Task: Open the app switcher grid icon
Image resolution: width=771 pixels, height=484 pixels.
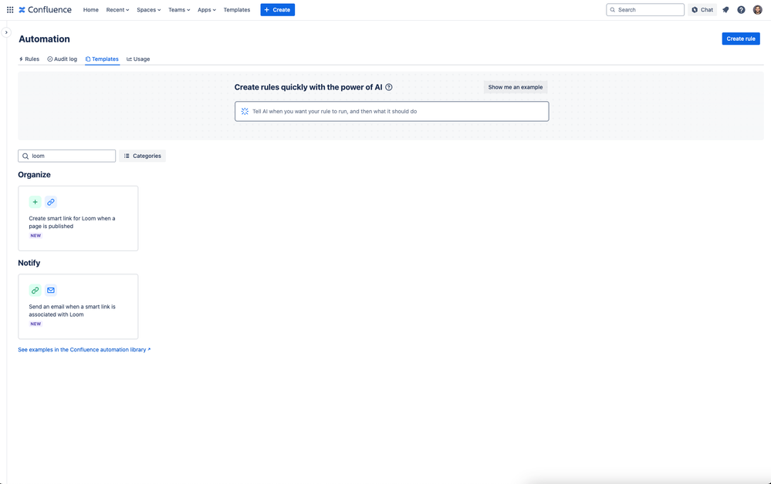Action: [10, 10]
